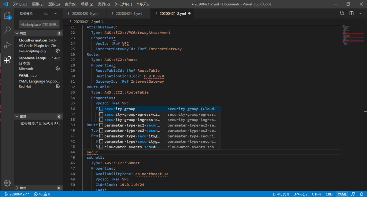Screen dimensions: 367x197
Task: Open CloudFormation extension gear settings
Action: point(57,51)
